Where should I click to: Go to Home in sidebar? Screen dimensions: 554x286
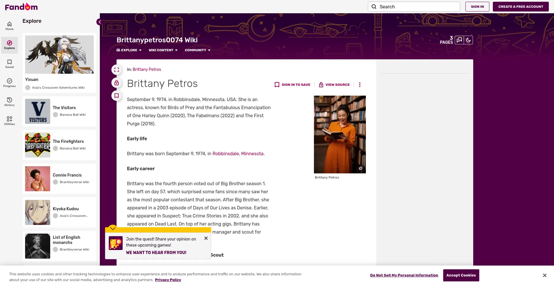click(10, 26)
